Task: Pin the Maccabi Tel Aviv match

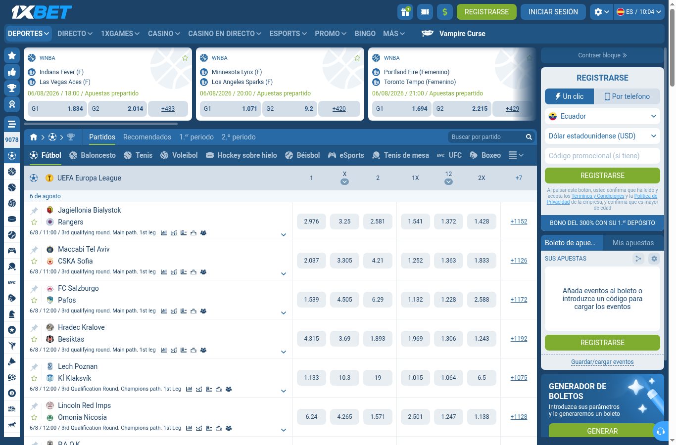Action: point(34,250)
